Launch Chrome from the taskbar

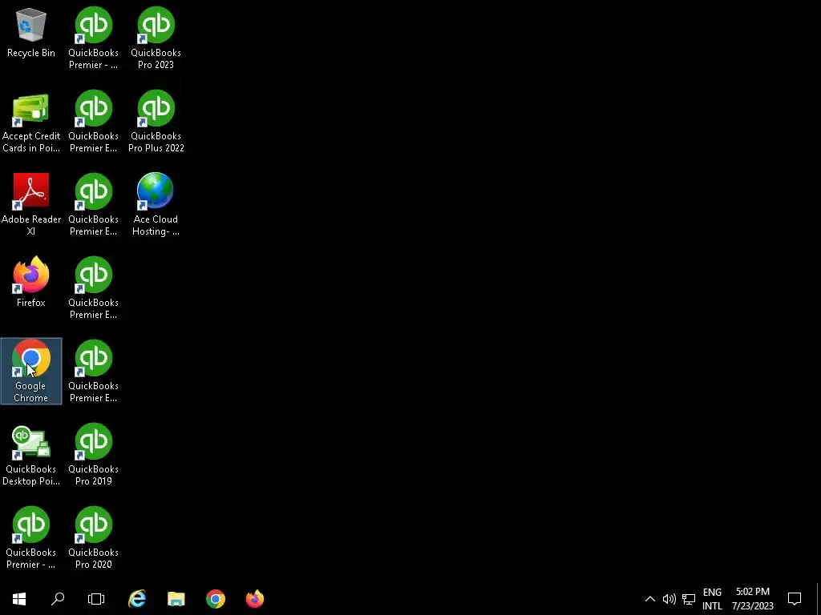(216, 599)
